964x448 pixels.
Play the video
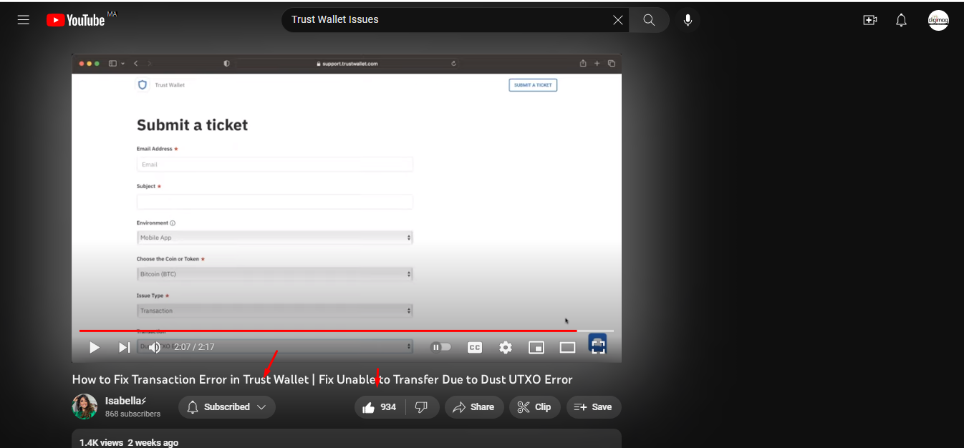tap(94, 347)
